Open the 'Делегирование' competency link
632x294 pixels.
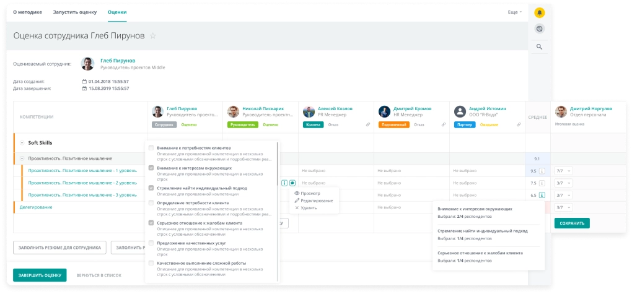tap(36, 207)
